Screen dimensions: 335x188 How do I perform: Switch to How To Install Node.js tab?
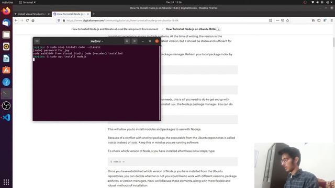click(71, 14)
